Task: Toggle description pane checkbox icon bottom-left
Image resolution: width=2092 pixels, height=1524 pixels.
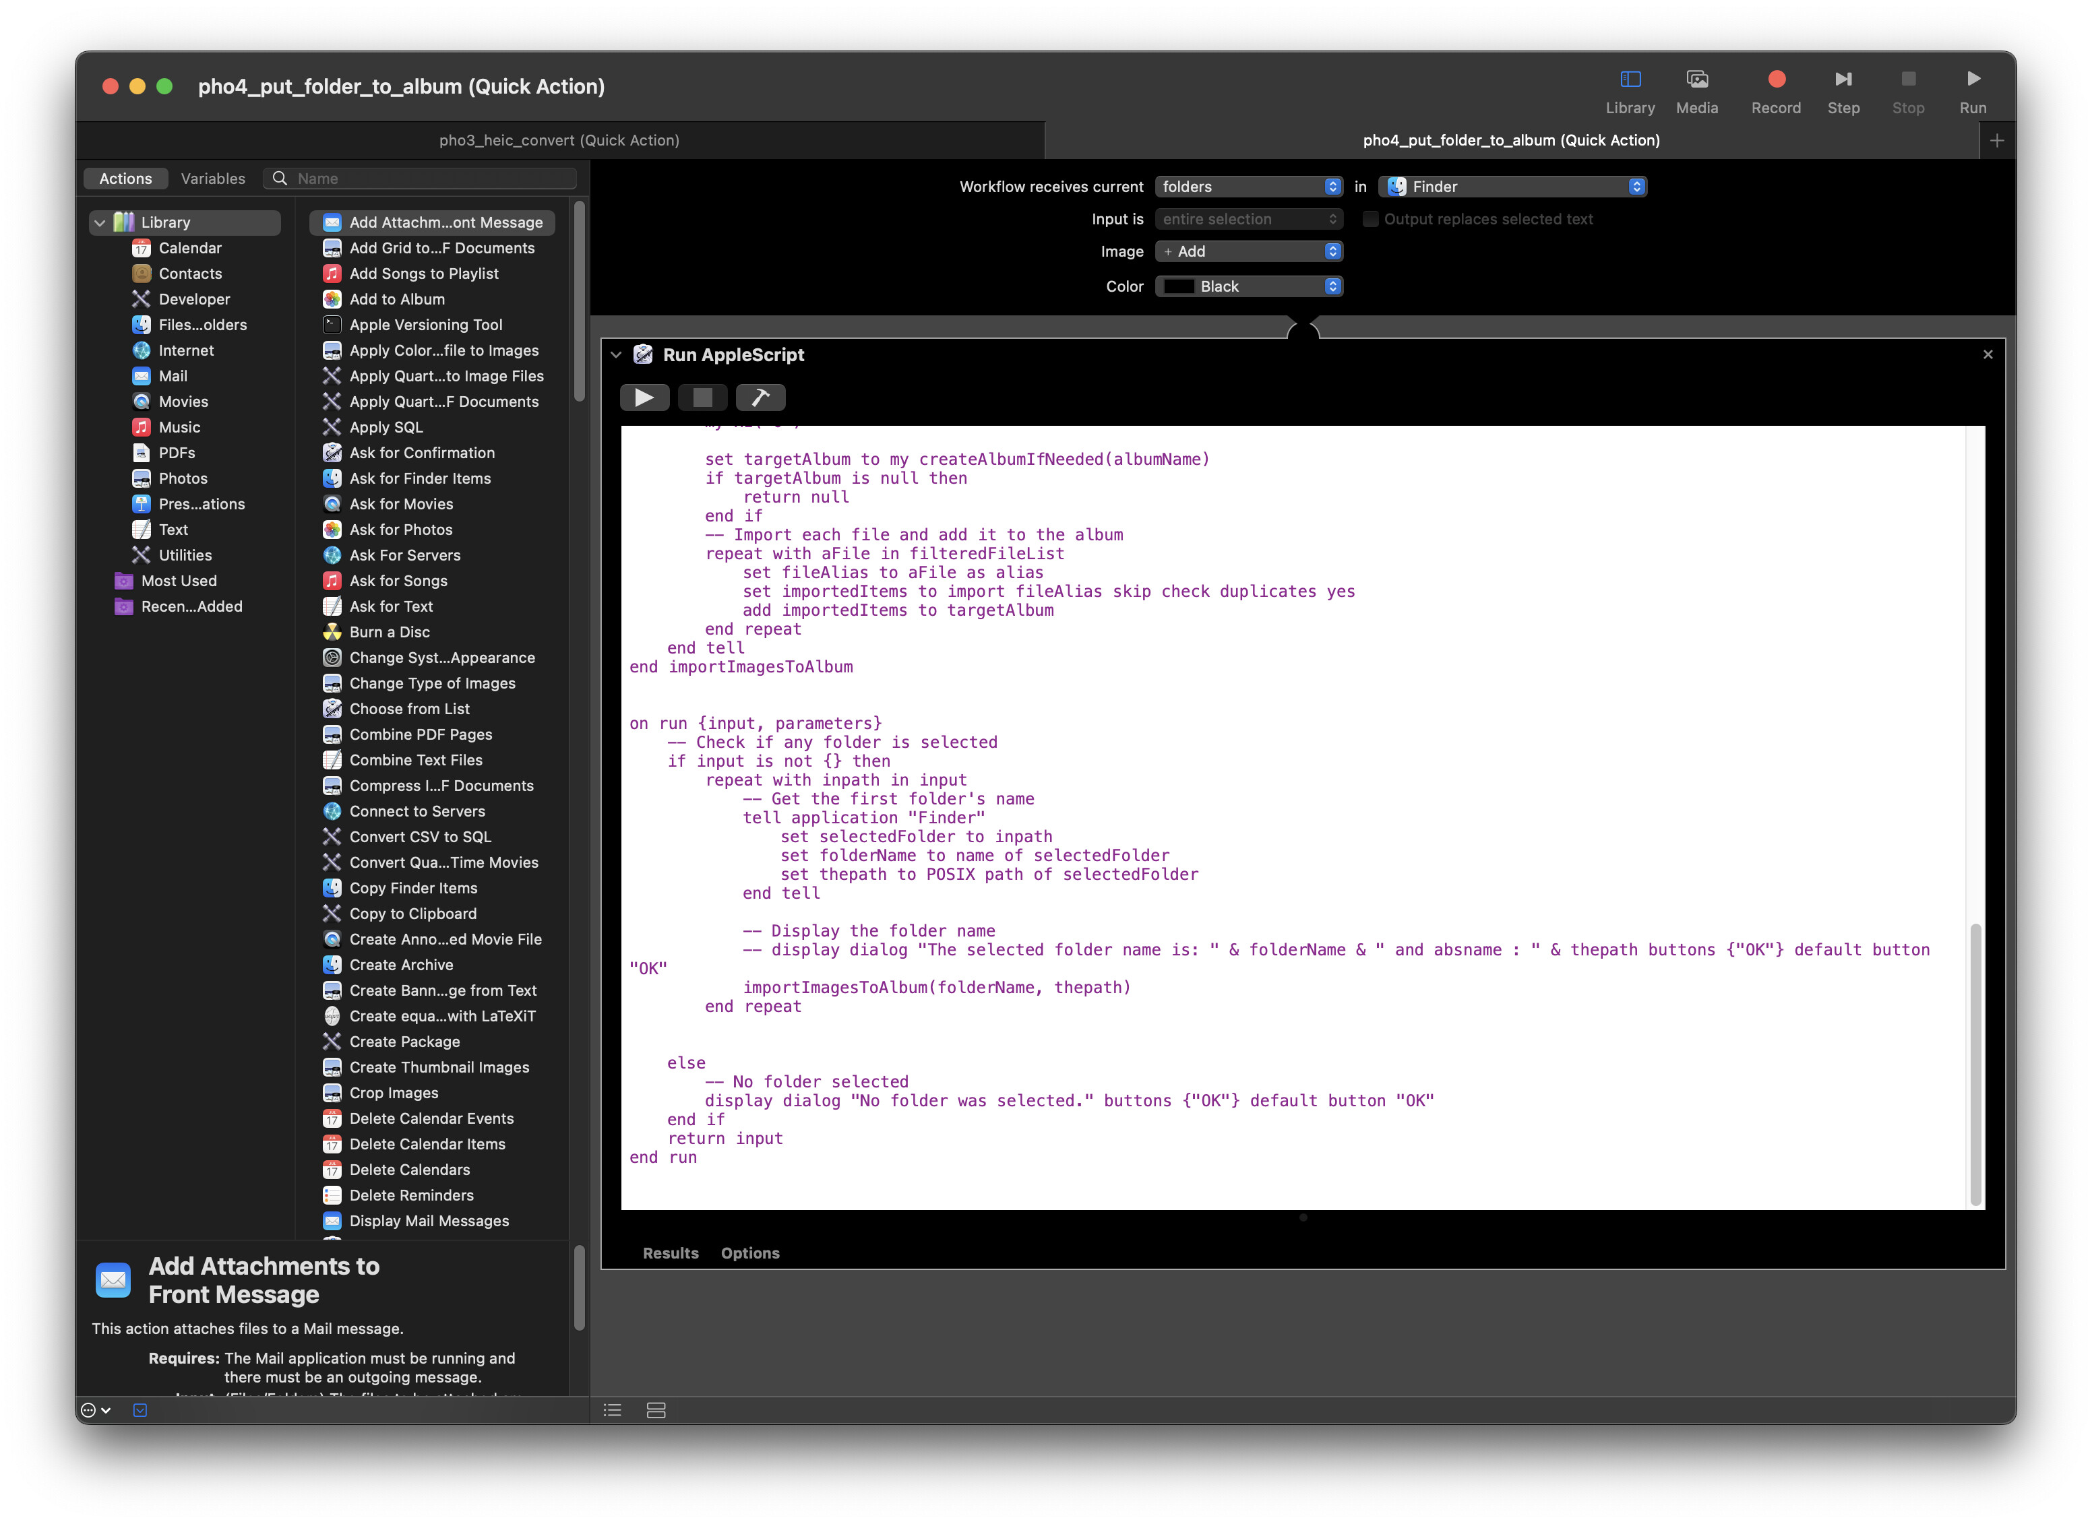Action: pos(140,1409)
